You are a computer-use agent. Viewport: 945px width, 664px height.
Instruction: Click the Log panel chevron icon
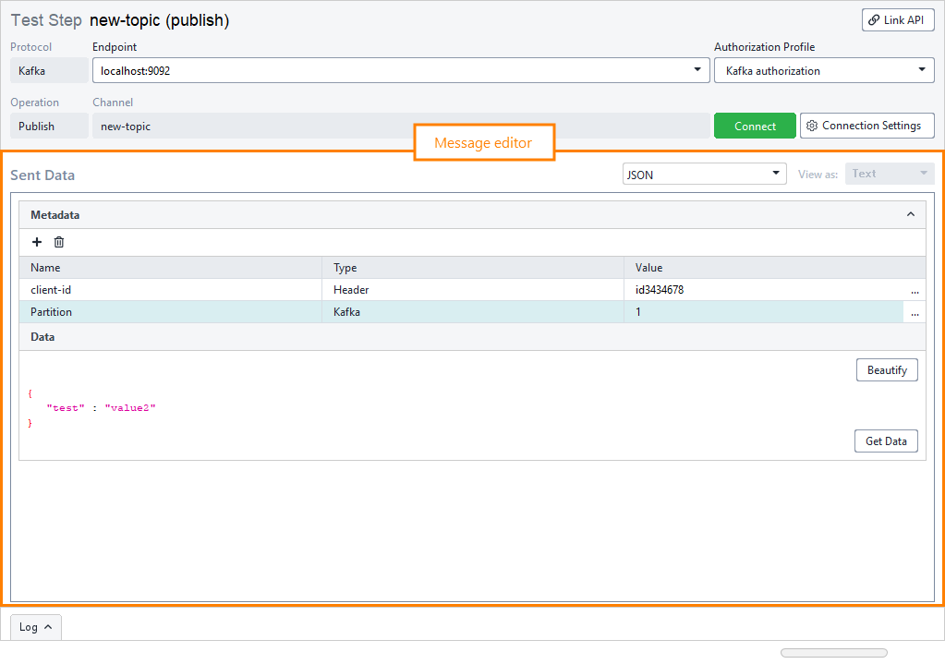click(46, 626)
